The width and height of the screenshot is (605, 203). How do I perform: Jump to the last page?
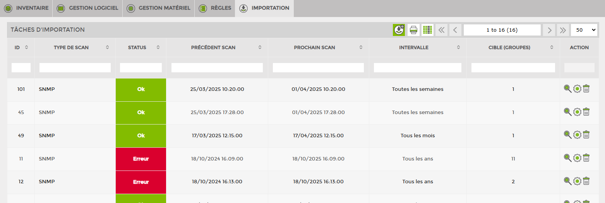click(x=563, y=30)
